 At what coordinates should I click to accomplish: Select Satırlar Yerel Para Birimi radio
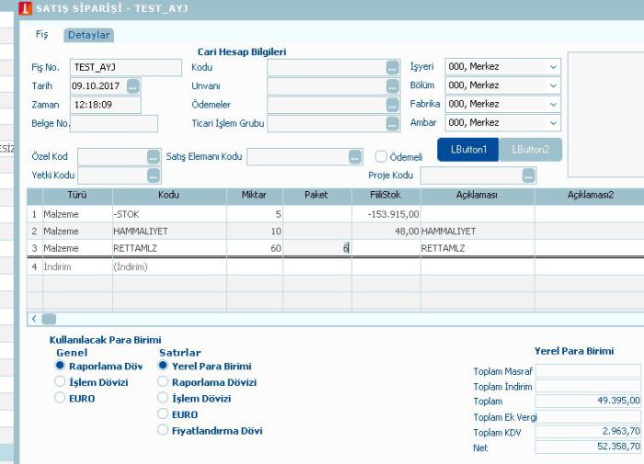(x=163, y=365)
